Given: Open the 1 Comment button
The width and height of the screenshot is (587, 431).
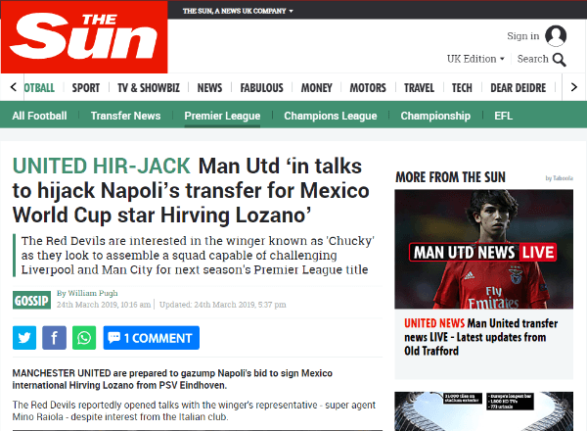Looking at the screenshot, I should [x=151, y=338].
